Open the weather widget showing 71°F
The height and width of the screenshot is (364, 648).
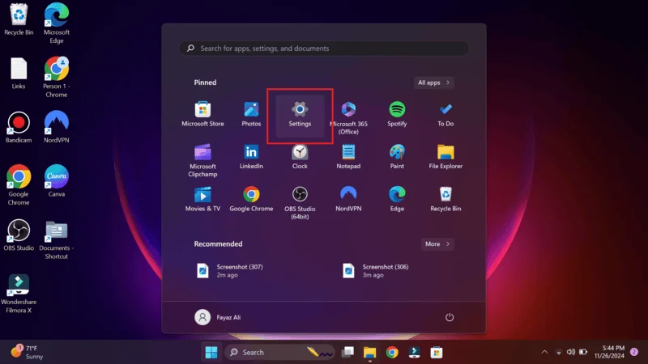tap(27, 352)
